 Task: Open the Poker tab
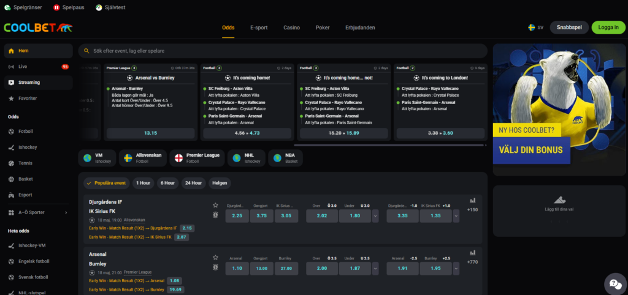tap(323, 28)
